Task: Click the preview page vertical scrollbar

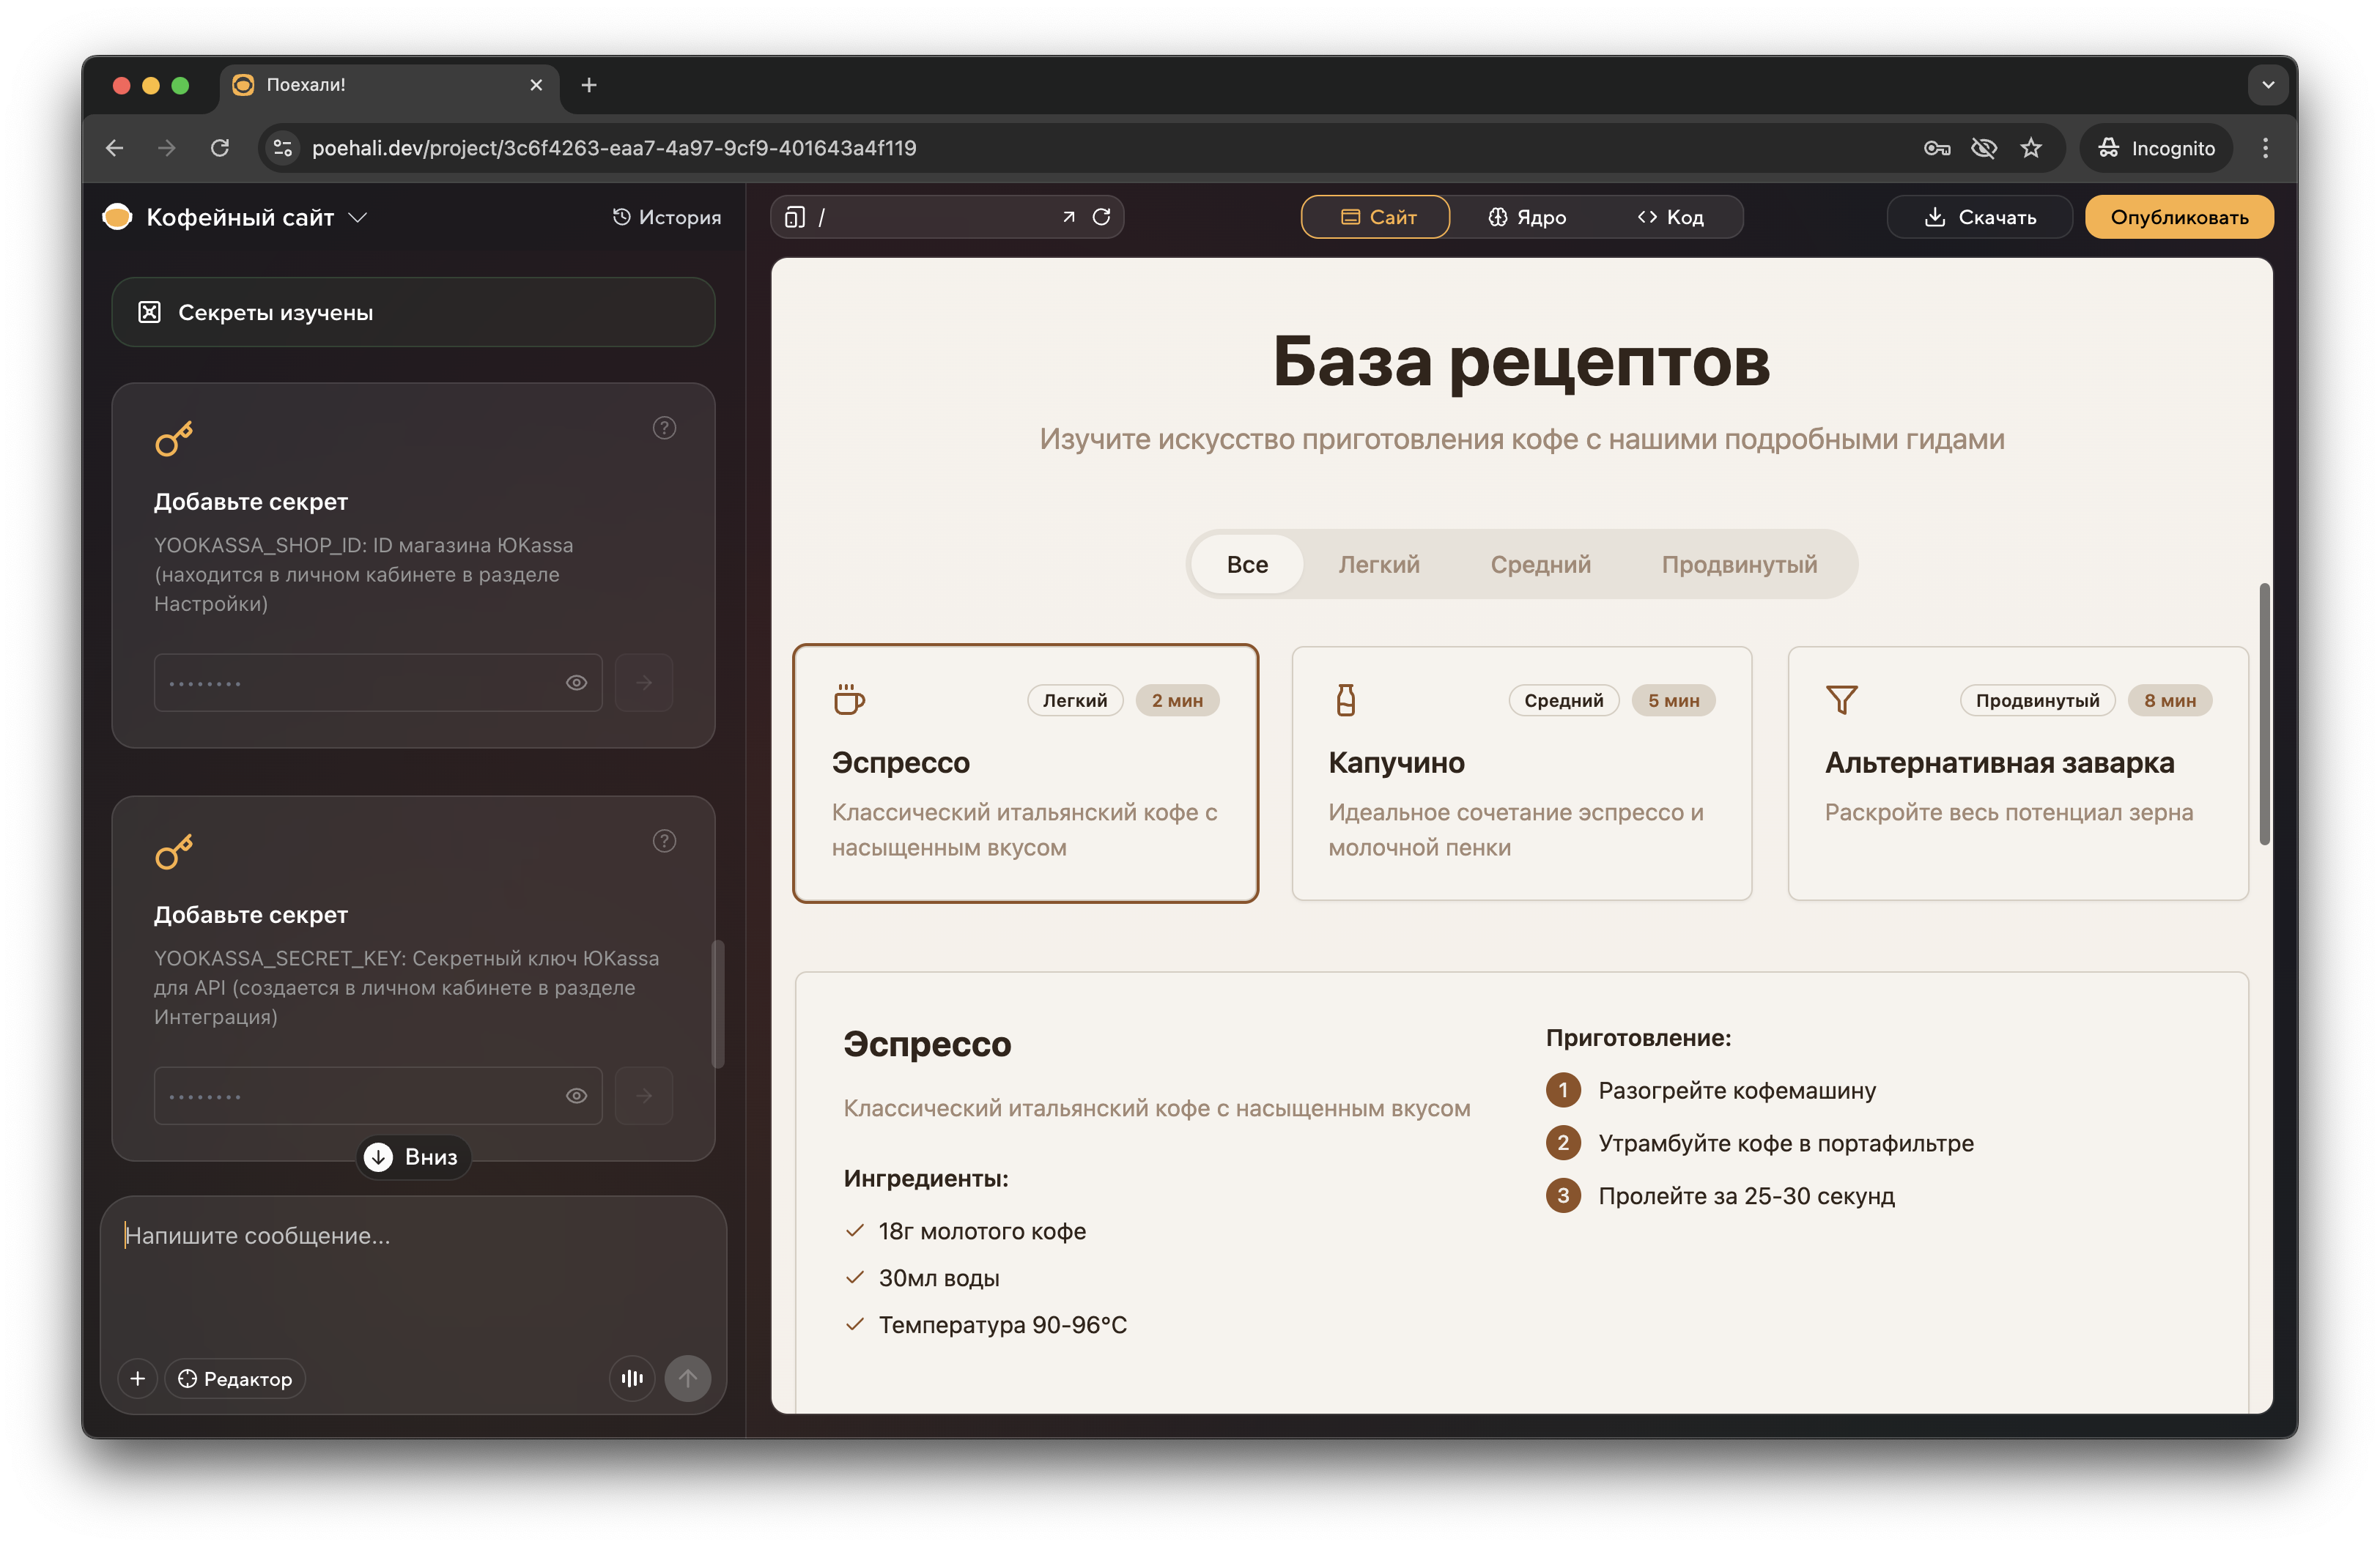Action: click(x=2264, y=713)
